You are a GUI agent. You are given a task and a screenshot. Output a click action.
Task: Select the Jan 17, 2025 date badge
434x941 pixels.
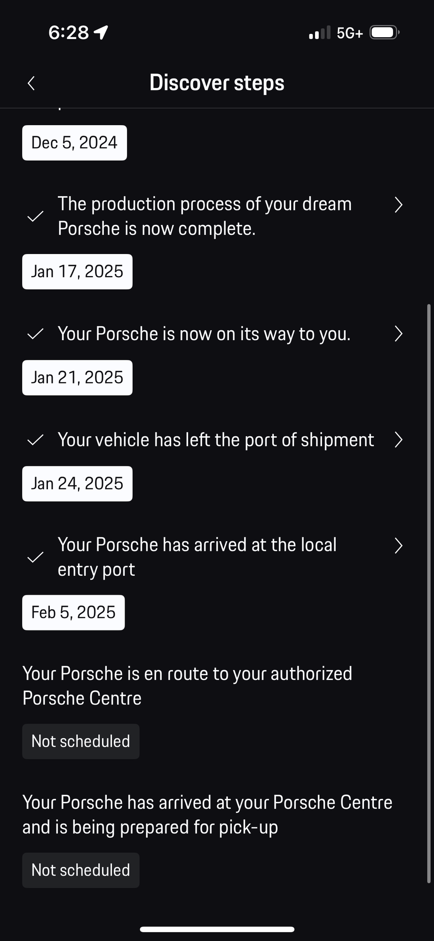tap(77, 271)
